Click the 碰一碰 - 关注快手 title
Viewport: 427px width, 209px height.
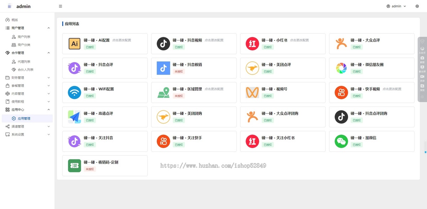187,138
